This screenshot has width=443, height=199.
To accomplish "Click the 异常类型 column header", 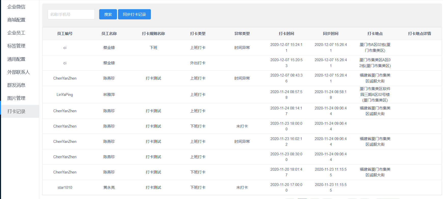I will (242, 34).
